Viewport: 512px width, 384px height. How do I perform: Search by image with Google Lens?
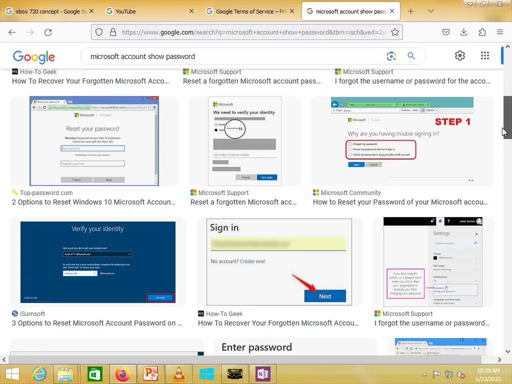click(391, 56)
